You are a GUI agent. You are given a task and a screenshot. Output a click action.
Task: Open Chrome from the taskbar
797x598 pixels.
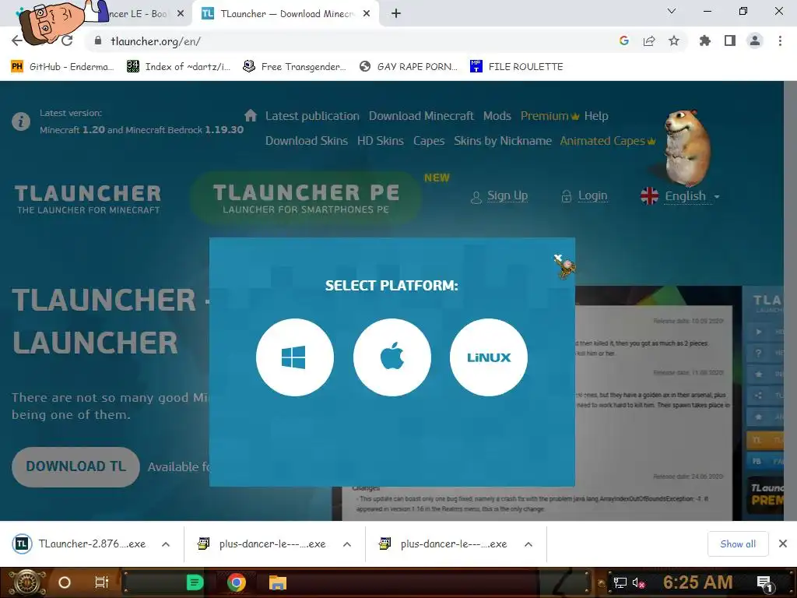click(x=237, y=582)
